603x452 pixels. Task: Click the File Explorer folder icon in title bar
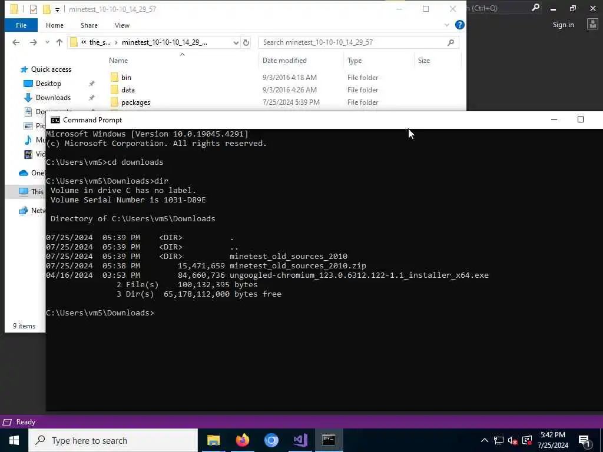click(14, 9)
